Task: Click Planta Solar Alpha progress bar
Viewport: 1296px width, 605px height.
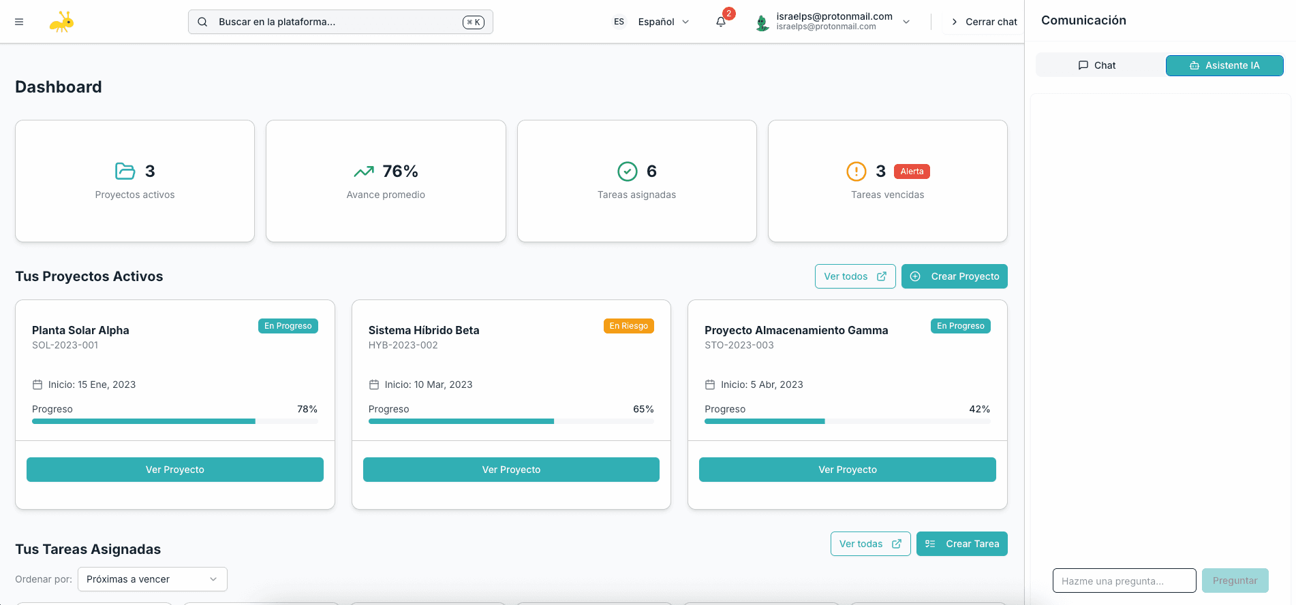Action: [175, 421]
